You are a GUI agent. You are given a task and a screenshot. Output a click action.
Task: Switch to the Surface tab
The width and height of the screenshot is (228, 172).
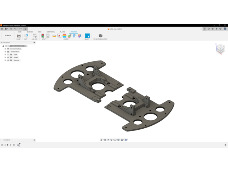tap(30, 32)
